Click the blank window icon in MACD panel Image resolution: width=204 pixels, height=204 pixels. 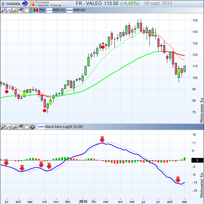click(x=27, y=127)
